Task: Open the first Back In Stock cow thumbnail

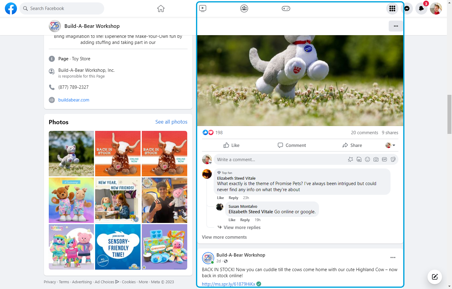Action: (118, 154)
